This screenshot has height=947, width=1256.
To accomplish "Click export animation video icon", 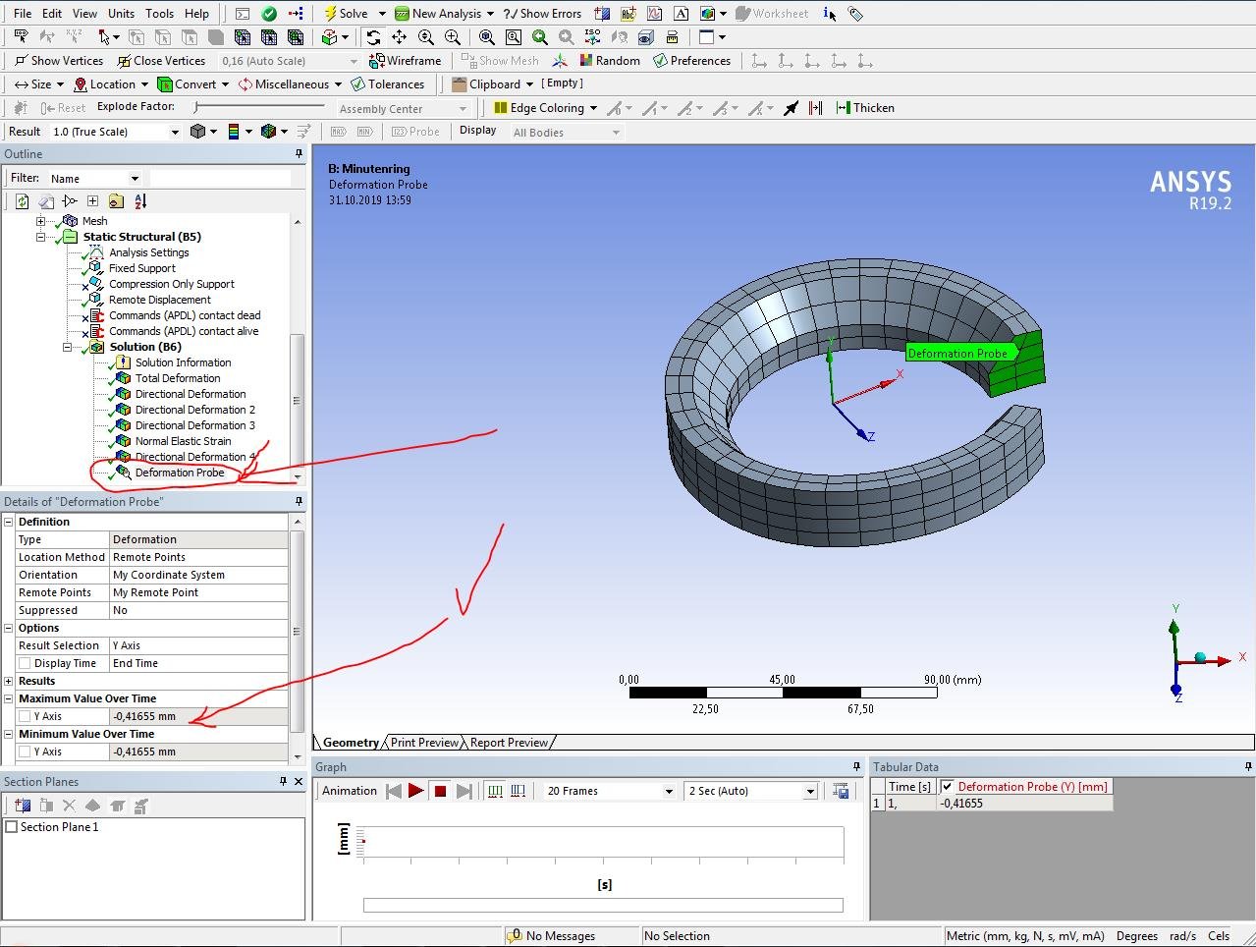I will tap(841, 791).
